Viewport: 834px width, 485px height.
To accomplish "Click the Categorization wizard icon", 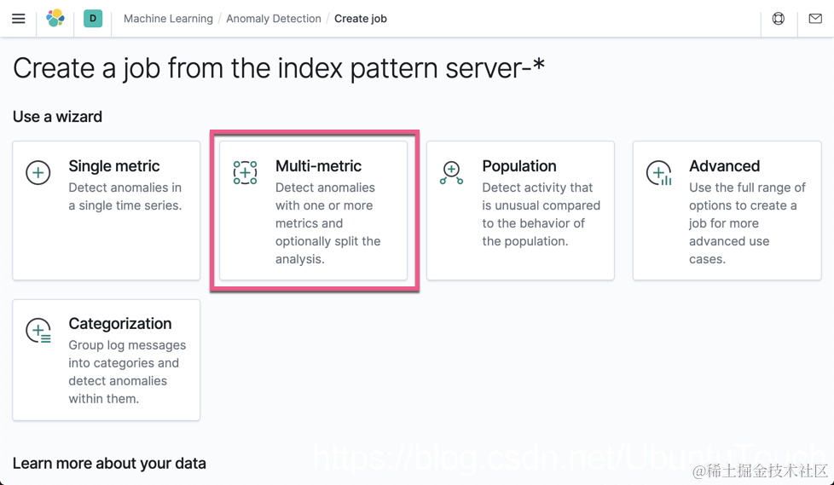I will coord(38,331).
